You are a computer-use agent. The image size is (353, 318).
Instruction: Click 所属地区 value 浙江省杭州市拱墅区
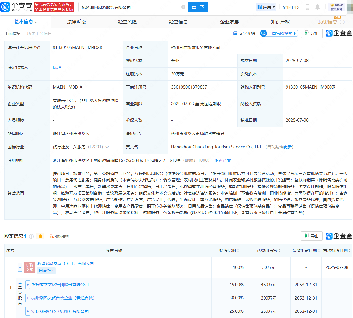(71, 134)
